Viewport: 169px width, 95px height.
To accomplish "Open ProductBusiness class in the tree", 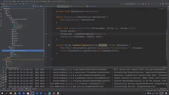I will (19, 26).
